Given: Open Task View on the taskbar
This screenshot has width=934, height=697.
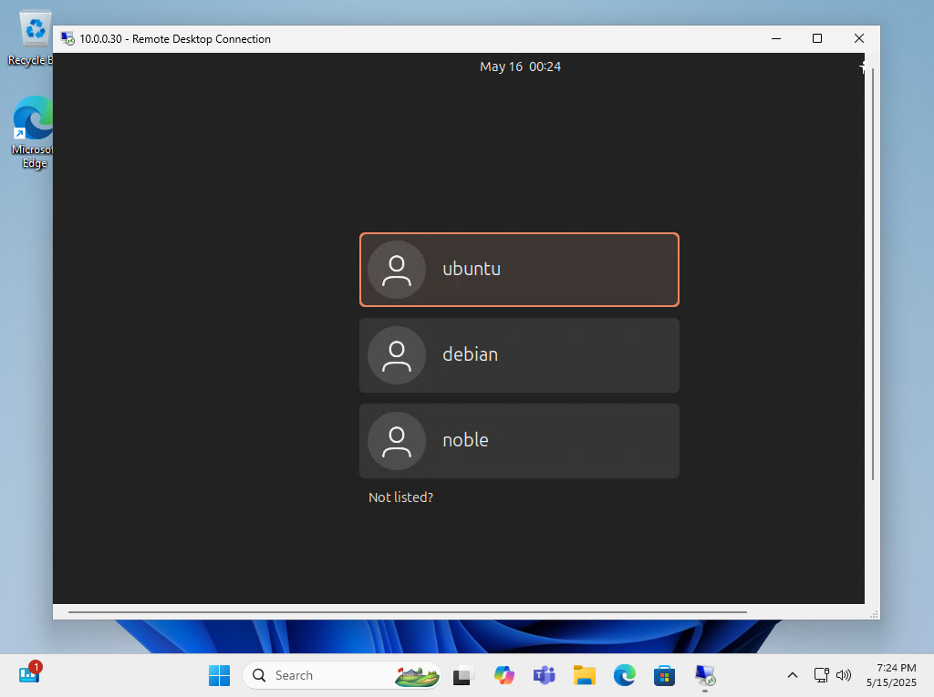Looking at the screenshot, I should pyautogui.click(x=463, y=675).
